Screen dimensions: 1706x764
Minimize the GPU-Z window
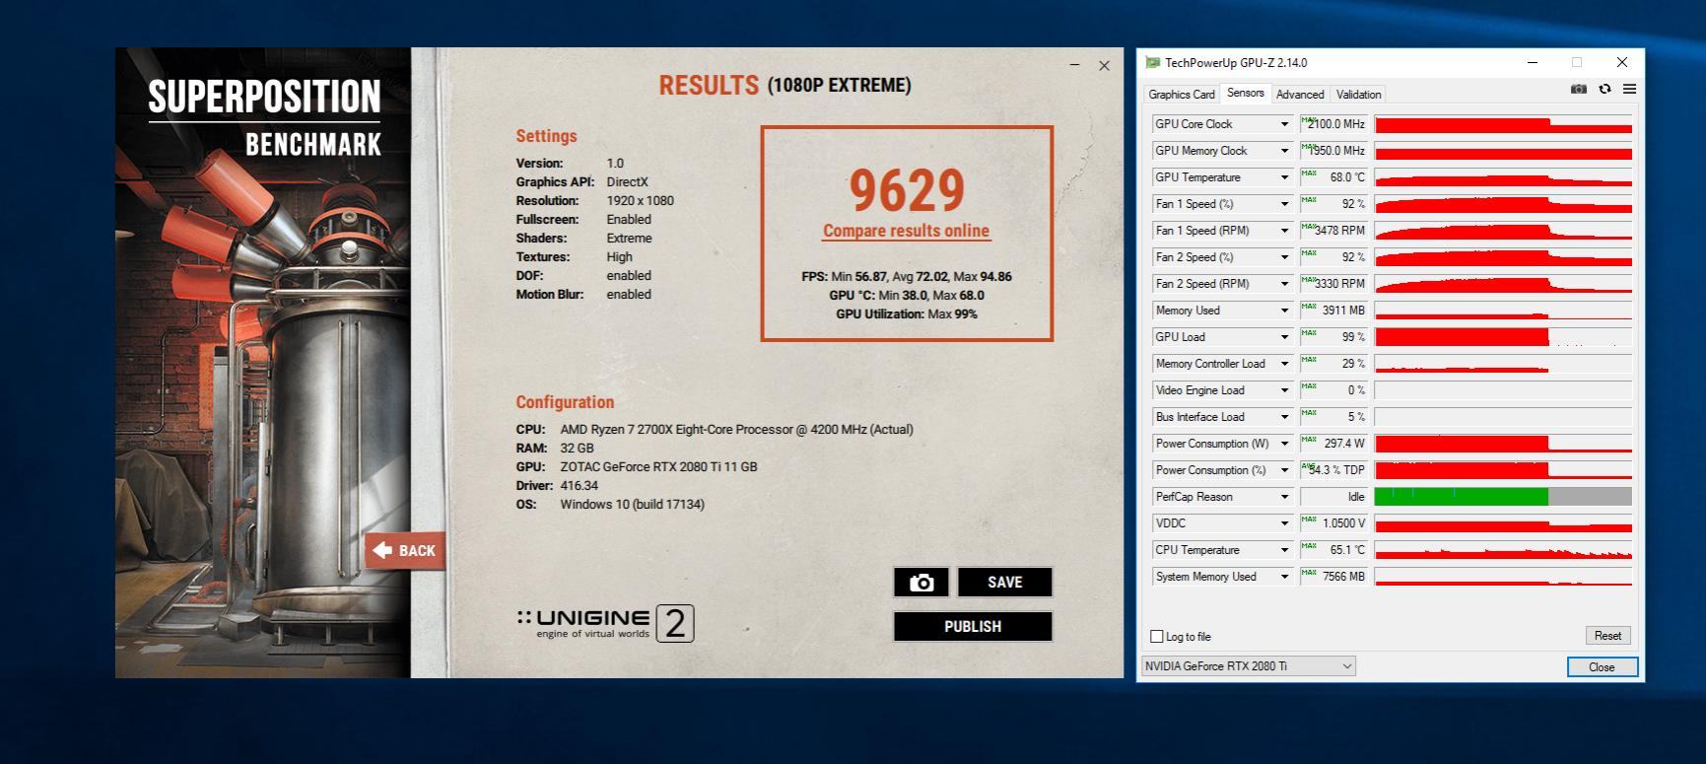[1533, 62]
